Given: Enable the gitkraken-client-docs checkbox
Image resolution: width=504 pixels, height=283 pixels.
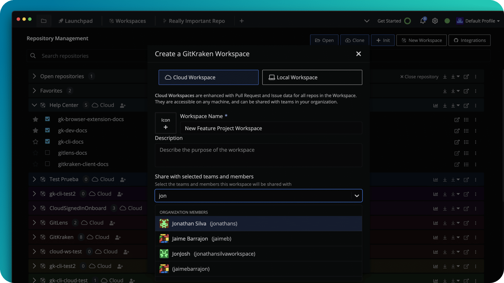Looking at the screenshot, I should pyautogui.click(x=47, y=164).
